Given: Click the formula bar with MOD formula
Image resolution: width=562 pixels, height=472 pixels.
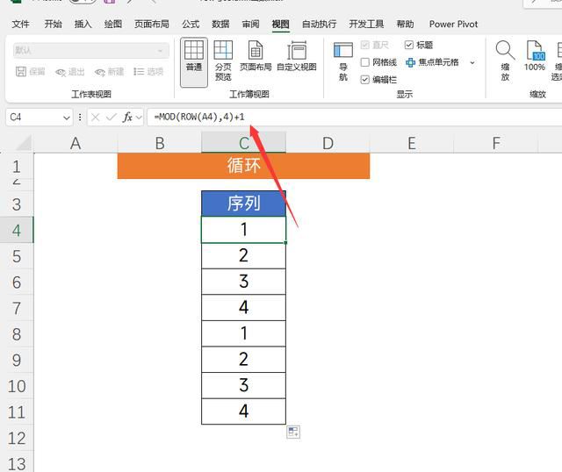Looking at the screenshot, I should 355,117.
